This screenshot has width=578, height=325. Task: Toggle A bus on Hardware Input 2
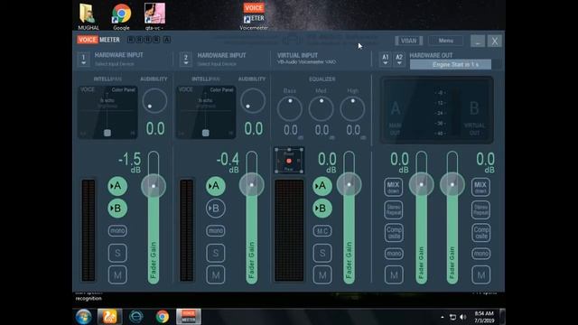[x=215, y=186]
